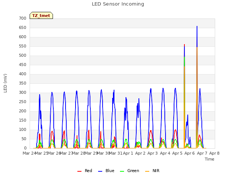Select the chart title LED Sensor Incoming
The image size is (237, 178).
coord(118,4)
